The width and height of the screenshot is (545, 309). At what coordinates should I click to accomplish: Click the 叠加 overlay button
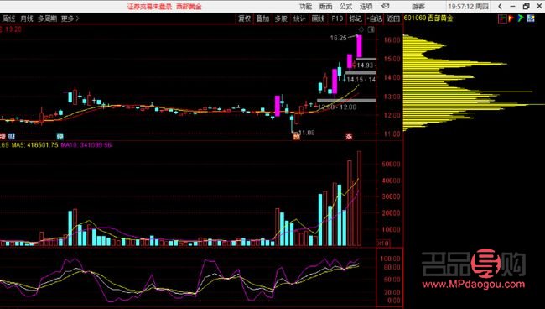[x=262, y=18]
